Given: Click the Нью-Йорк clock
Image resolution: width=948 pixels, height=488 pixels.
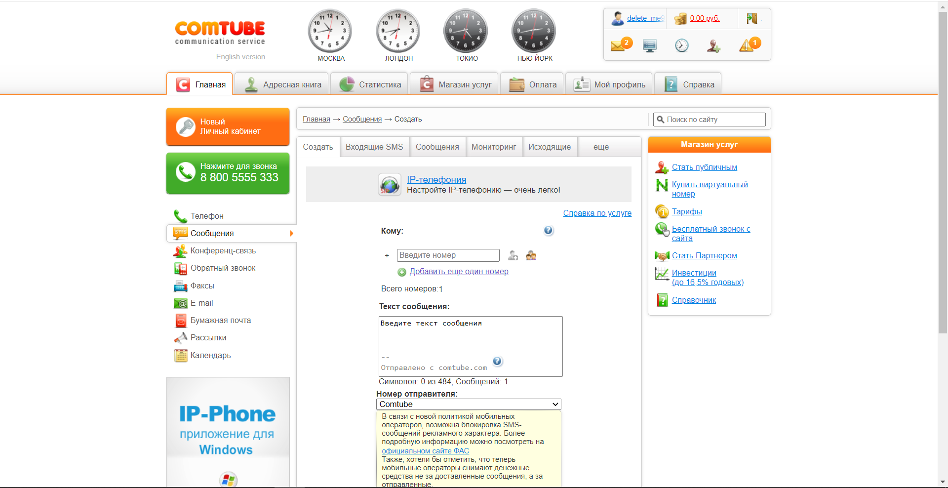Looking at the screenshot, I should tap(534, 31).
